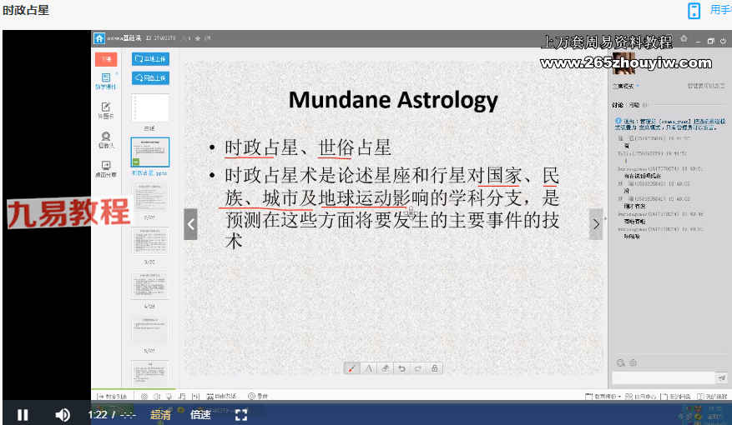Select the blank whiteboard thumbnail
The height and width of the screenshot is (425, 732).
tap(150, 108)
